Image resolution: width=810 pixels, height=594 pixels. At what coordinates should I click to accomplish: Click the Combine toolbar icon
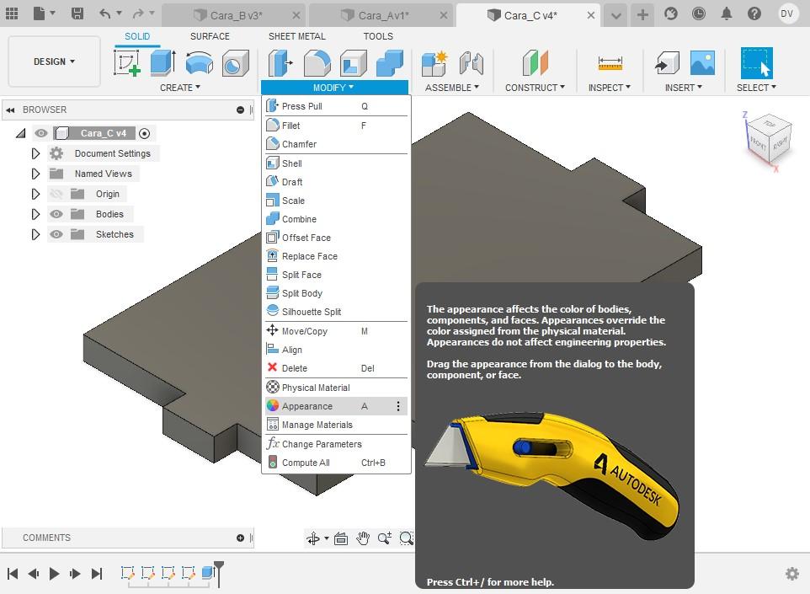click(x=390, y=63)
